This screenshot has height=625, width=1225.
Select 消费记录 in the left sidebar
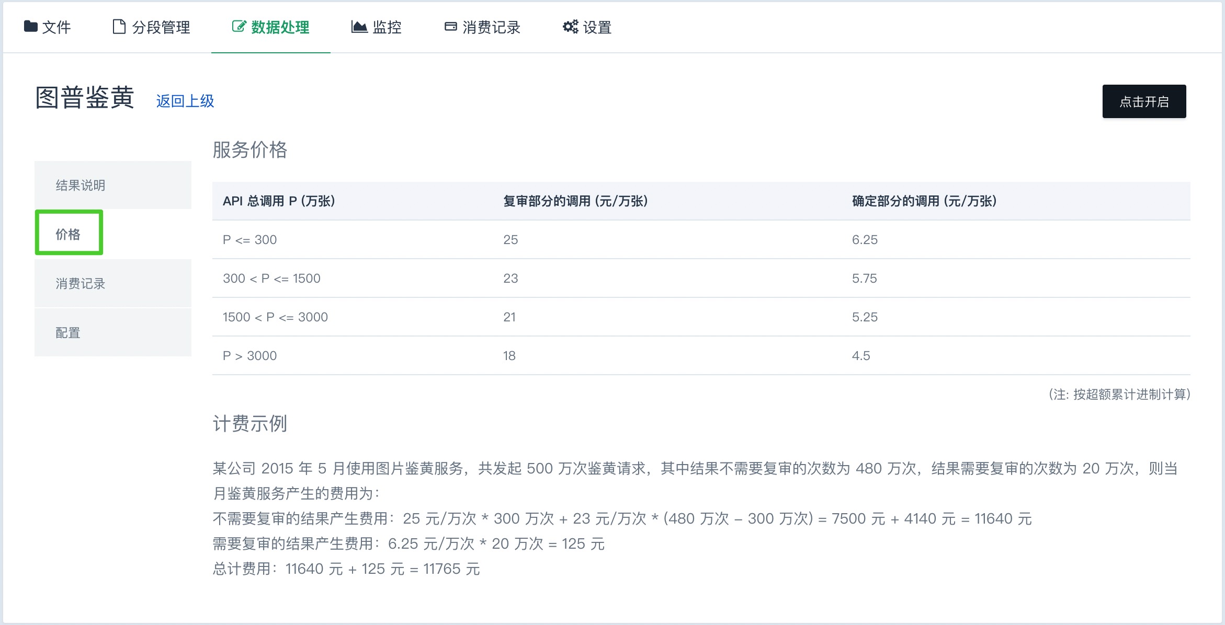click(x=113, y=283)
